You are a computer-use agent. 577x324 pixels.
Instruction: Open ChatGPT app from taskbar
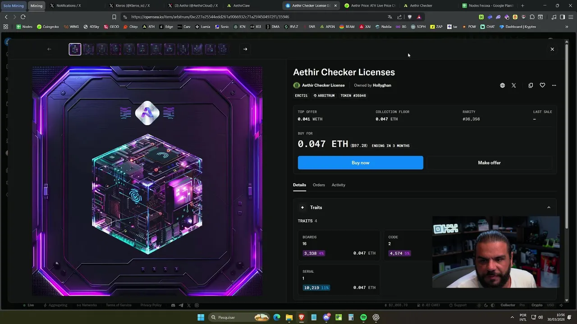376,317
